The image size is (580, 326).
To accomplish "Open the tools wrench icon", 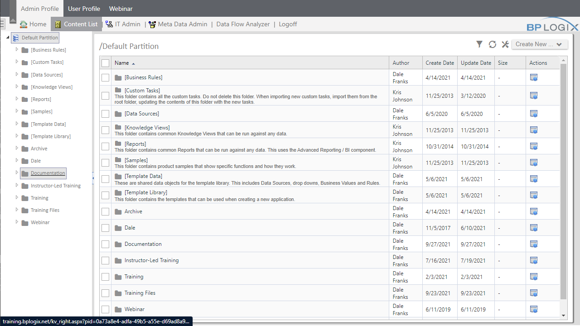I will point(505,44).
